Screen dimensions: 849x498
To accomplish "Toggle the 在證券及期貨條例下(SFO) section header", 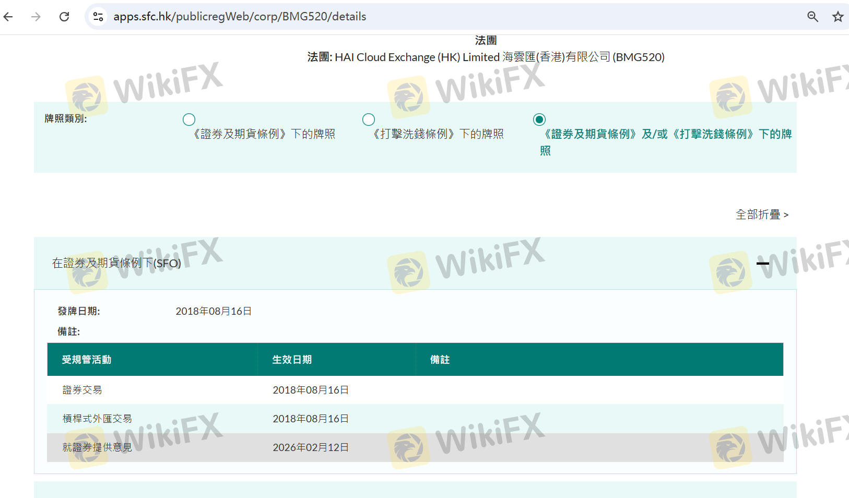I will point(116,263).
